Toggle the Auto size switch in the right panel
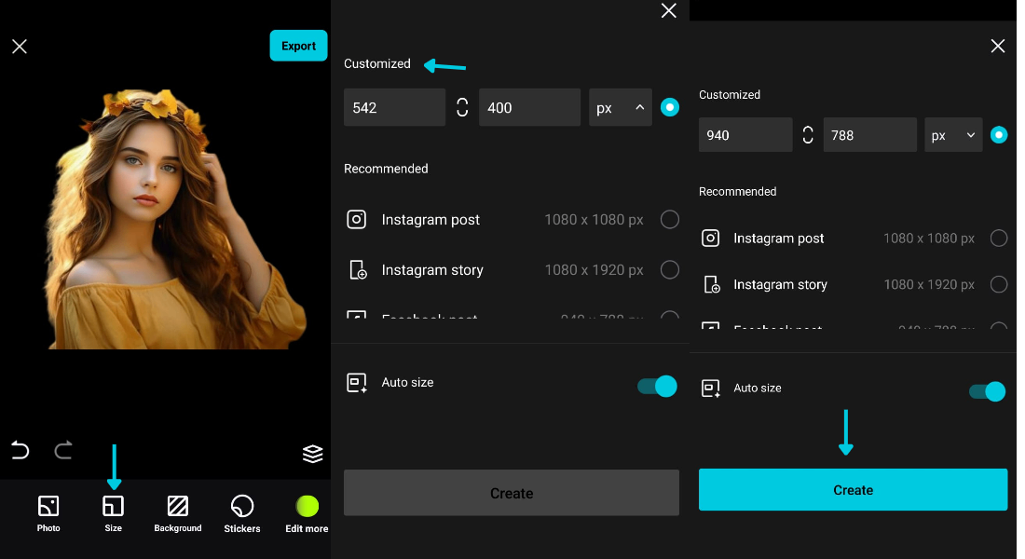 (x=987, y=391)
